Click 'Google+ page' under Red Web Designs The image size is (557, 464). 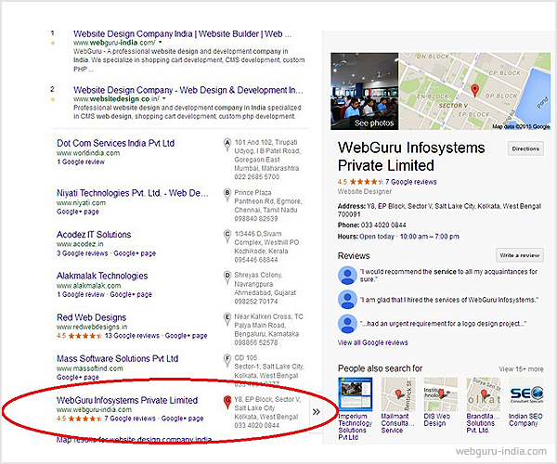tap(186, 336)
